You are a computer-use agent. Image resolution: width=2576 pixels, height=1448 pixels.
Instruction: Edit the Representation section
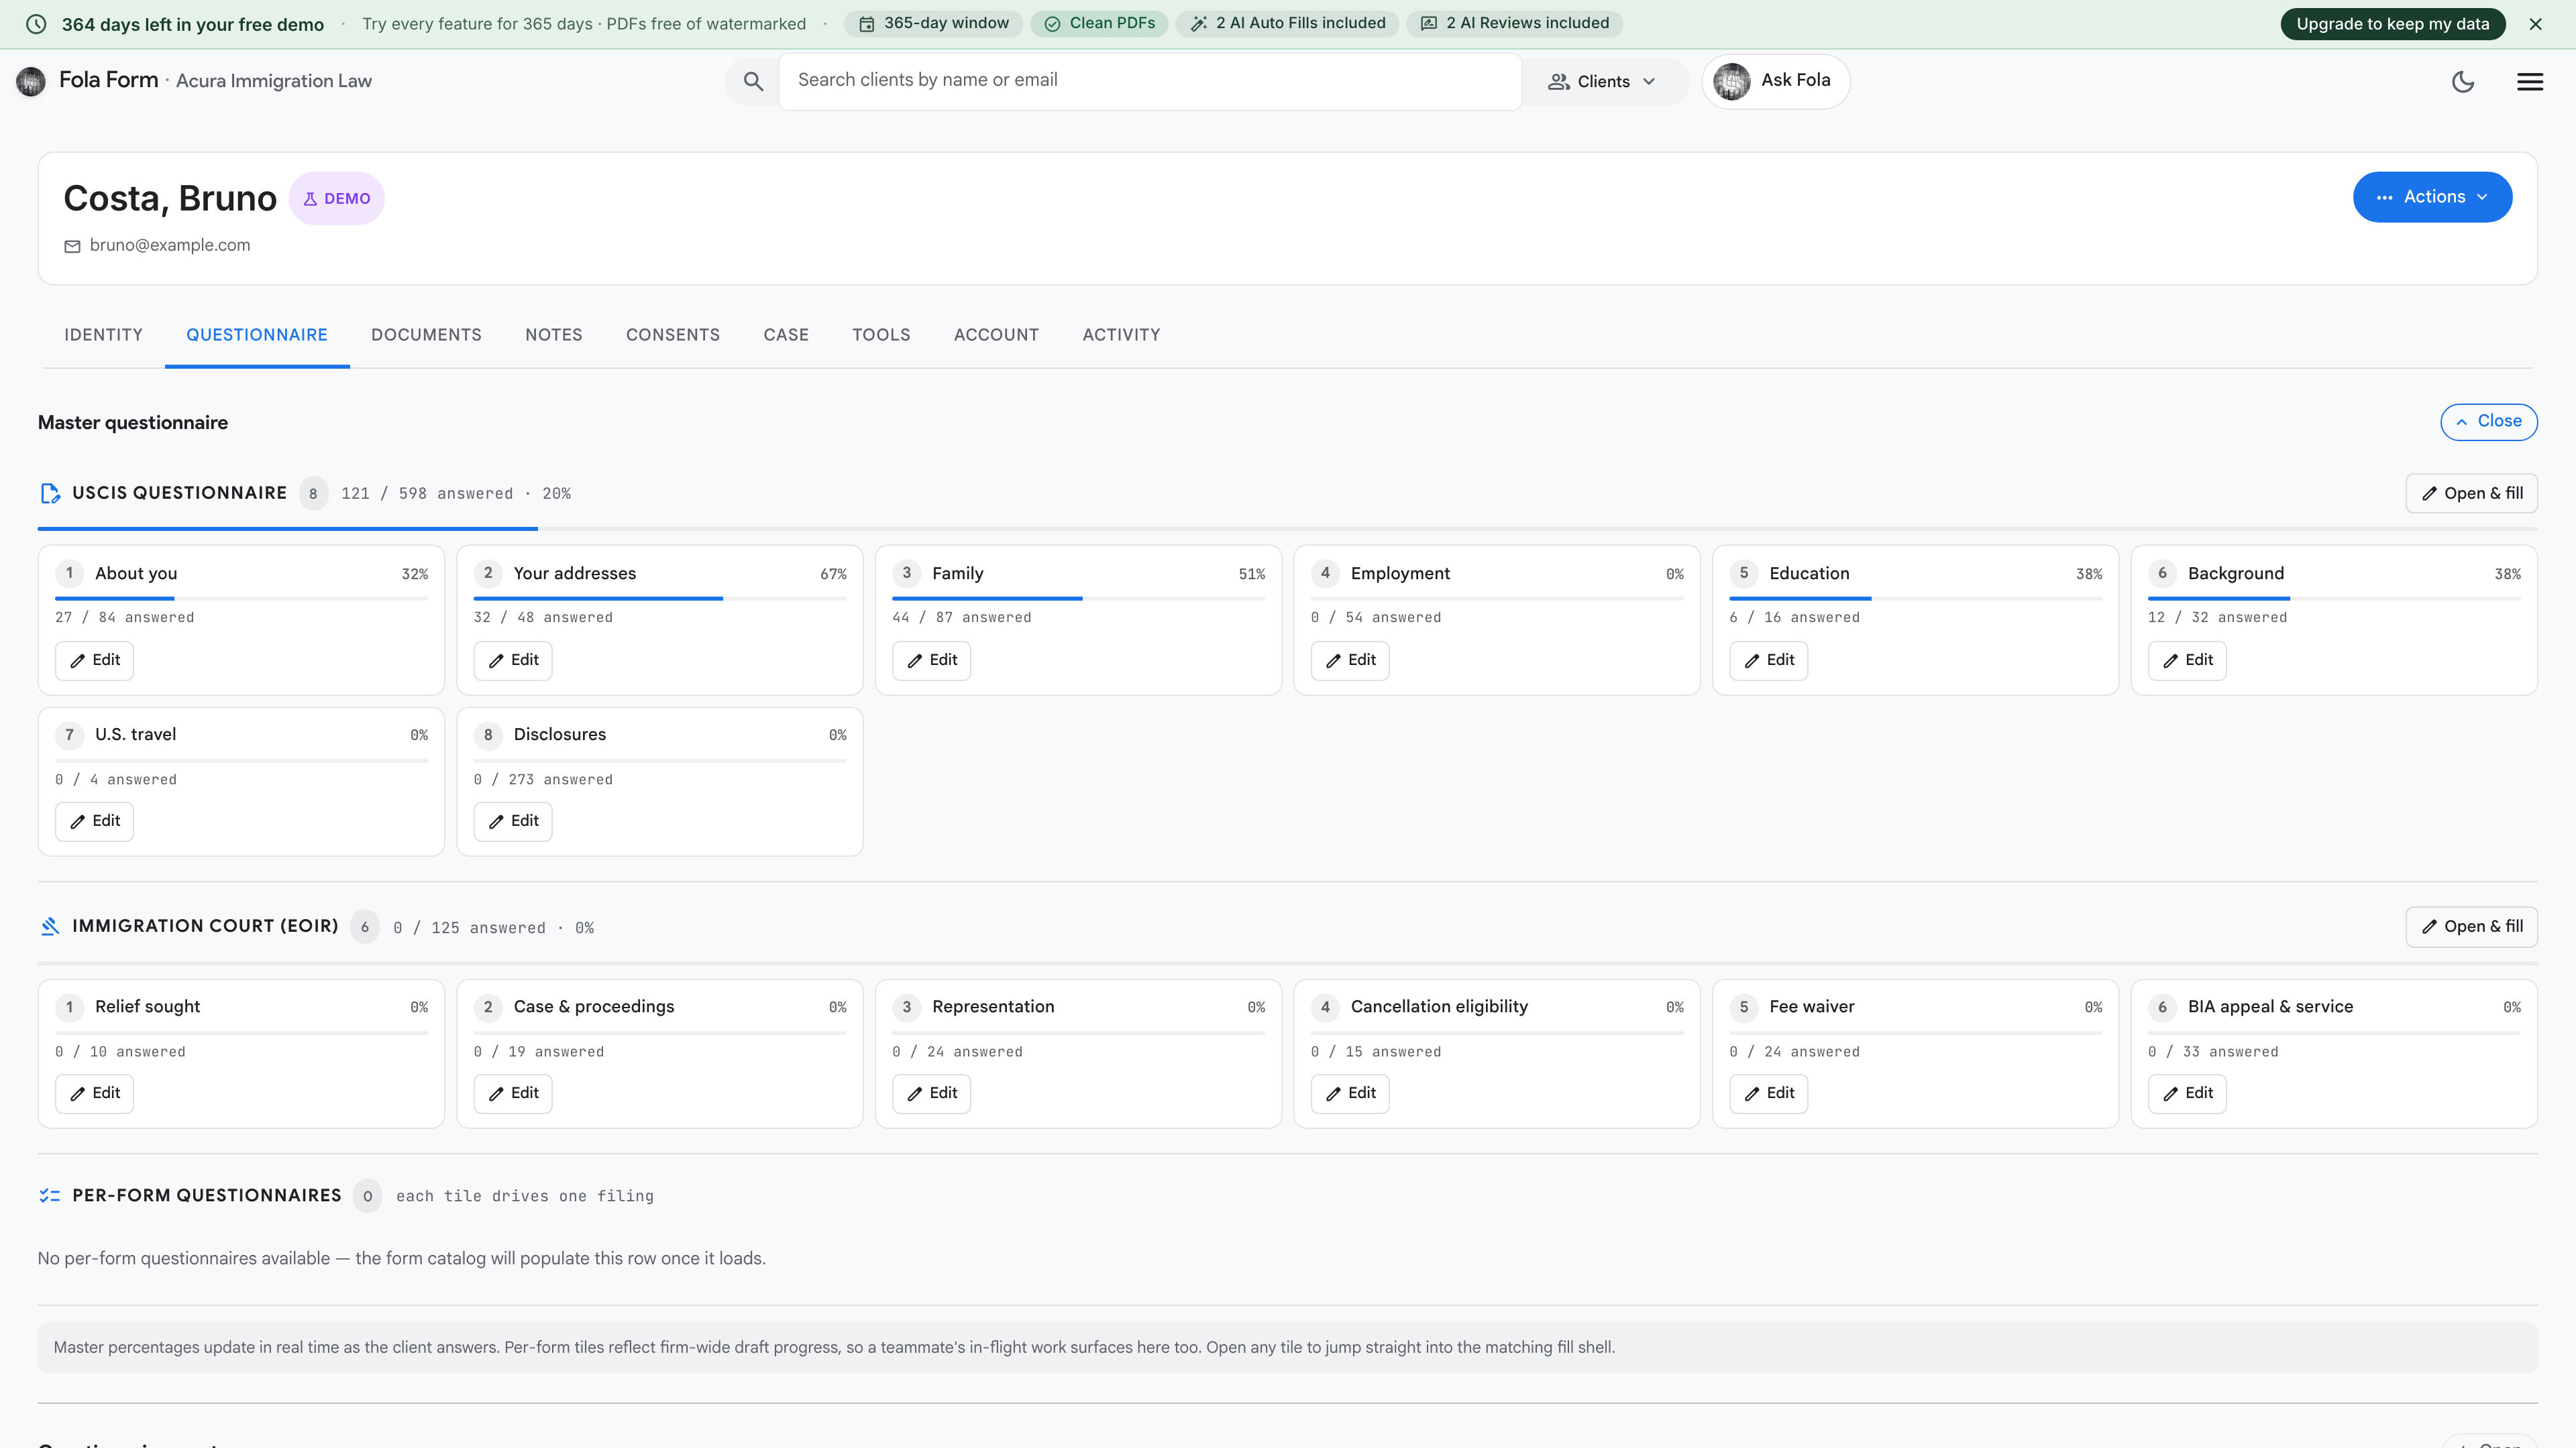[932, 1093]
